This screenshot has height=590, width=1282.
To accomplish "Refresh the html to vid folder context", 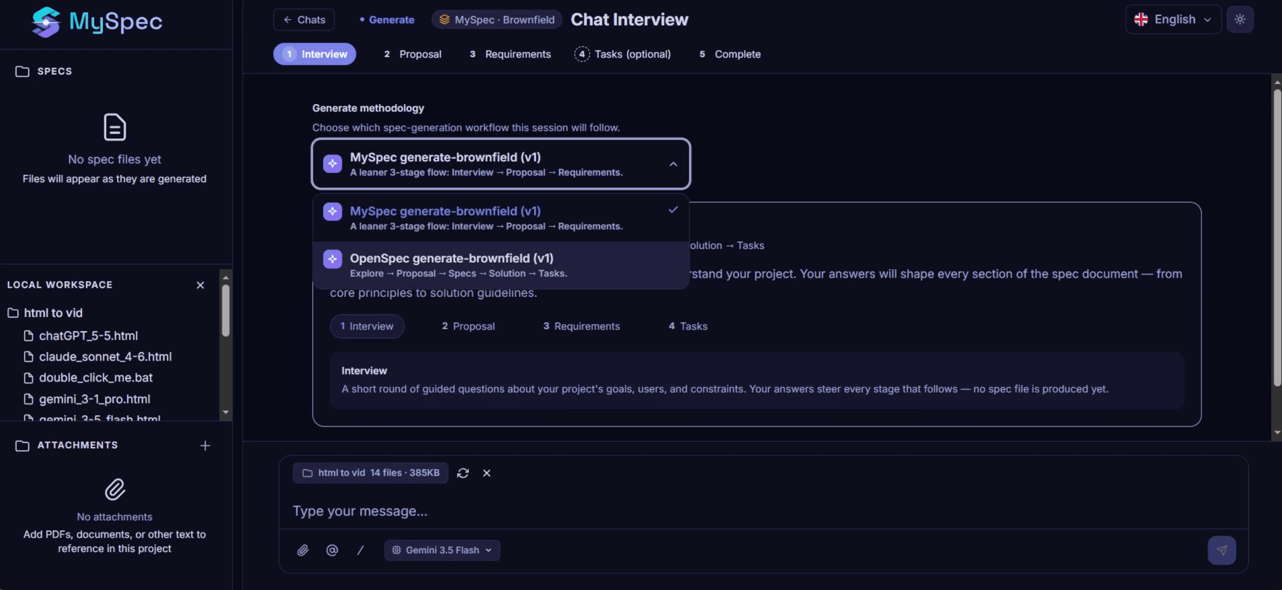I will click(463, 473).
